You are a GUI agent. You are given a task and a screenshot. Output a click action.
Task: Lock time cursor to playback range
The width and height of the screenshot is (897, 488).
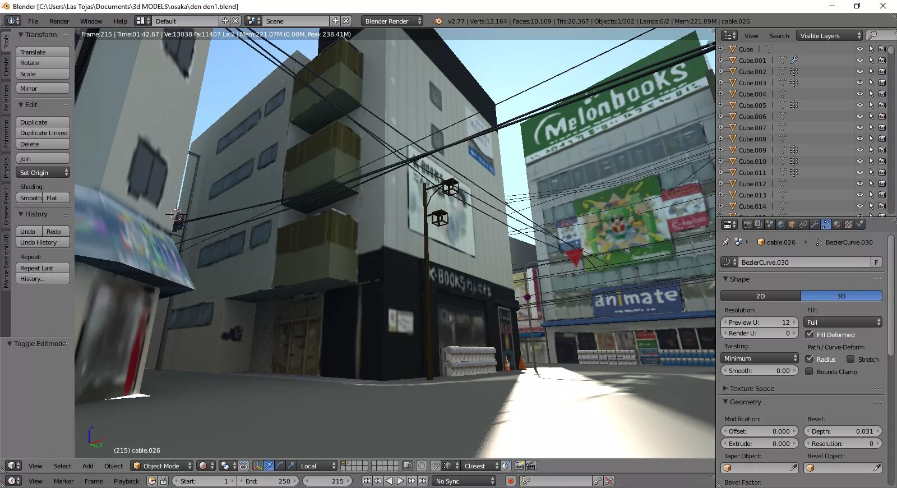click(x=163, y=481)
